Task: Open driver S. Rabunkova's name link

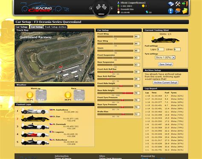Action: [x=60, y=140]
